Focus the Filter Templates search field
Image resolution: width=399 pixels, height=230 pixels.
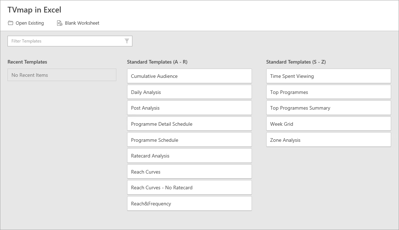(70, 41)
